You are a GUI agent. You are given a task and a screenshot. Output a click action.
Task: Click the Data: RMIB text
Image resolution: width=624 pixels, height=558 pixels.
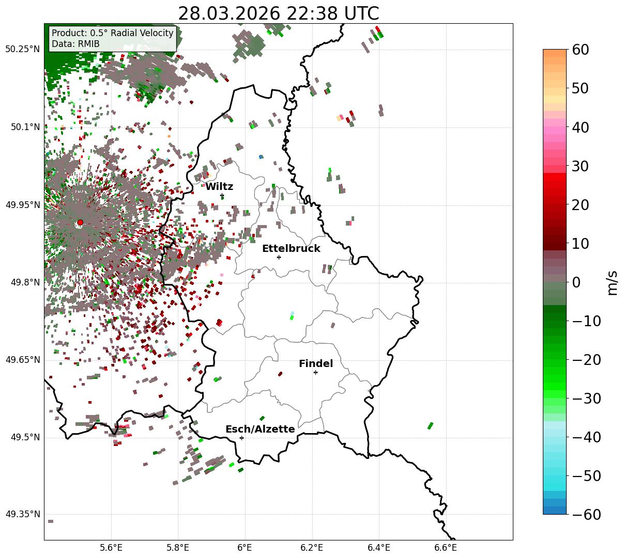[x=75, y=44]
